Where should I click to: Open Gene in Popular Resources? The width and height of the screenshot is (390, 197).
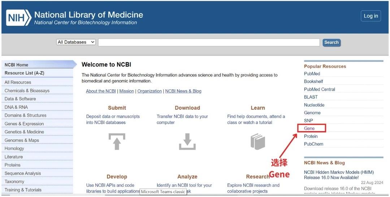pyautogui.click(x=309, y=128)
